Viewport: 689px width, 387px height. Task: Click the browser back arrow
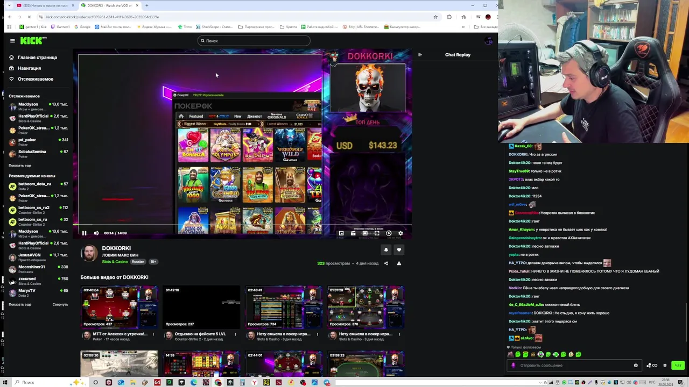10,17
